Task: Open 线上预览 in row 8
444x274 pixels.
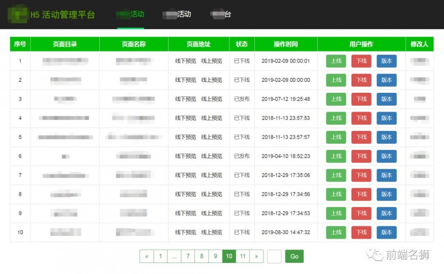Action: pos(211,194)
